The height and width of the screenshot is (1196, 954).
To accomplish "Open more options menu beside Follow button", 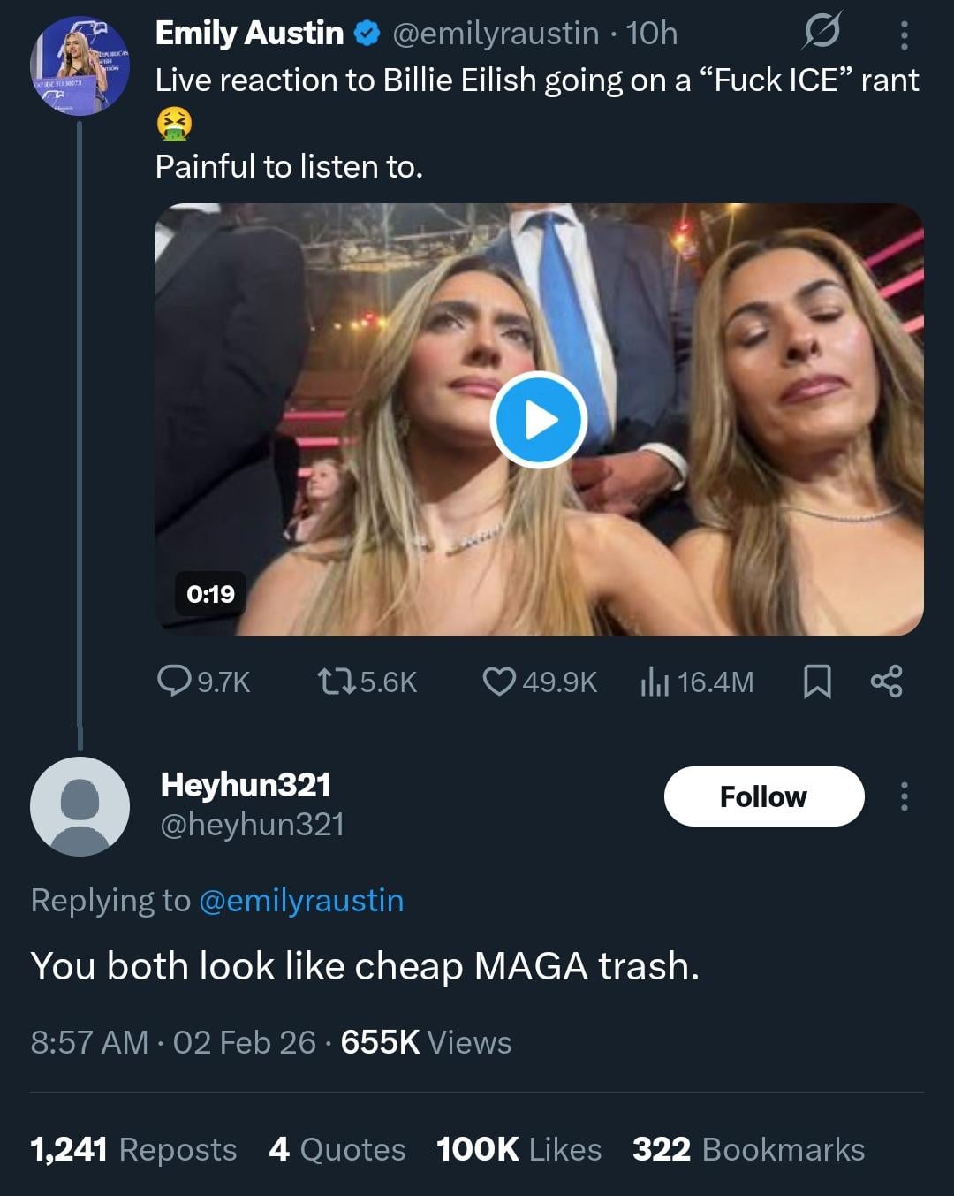I will (x=904, y=796).
